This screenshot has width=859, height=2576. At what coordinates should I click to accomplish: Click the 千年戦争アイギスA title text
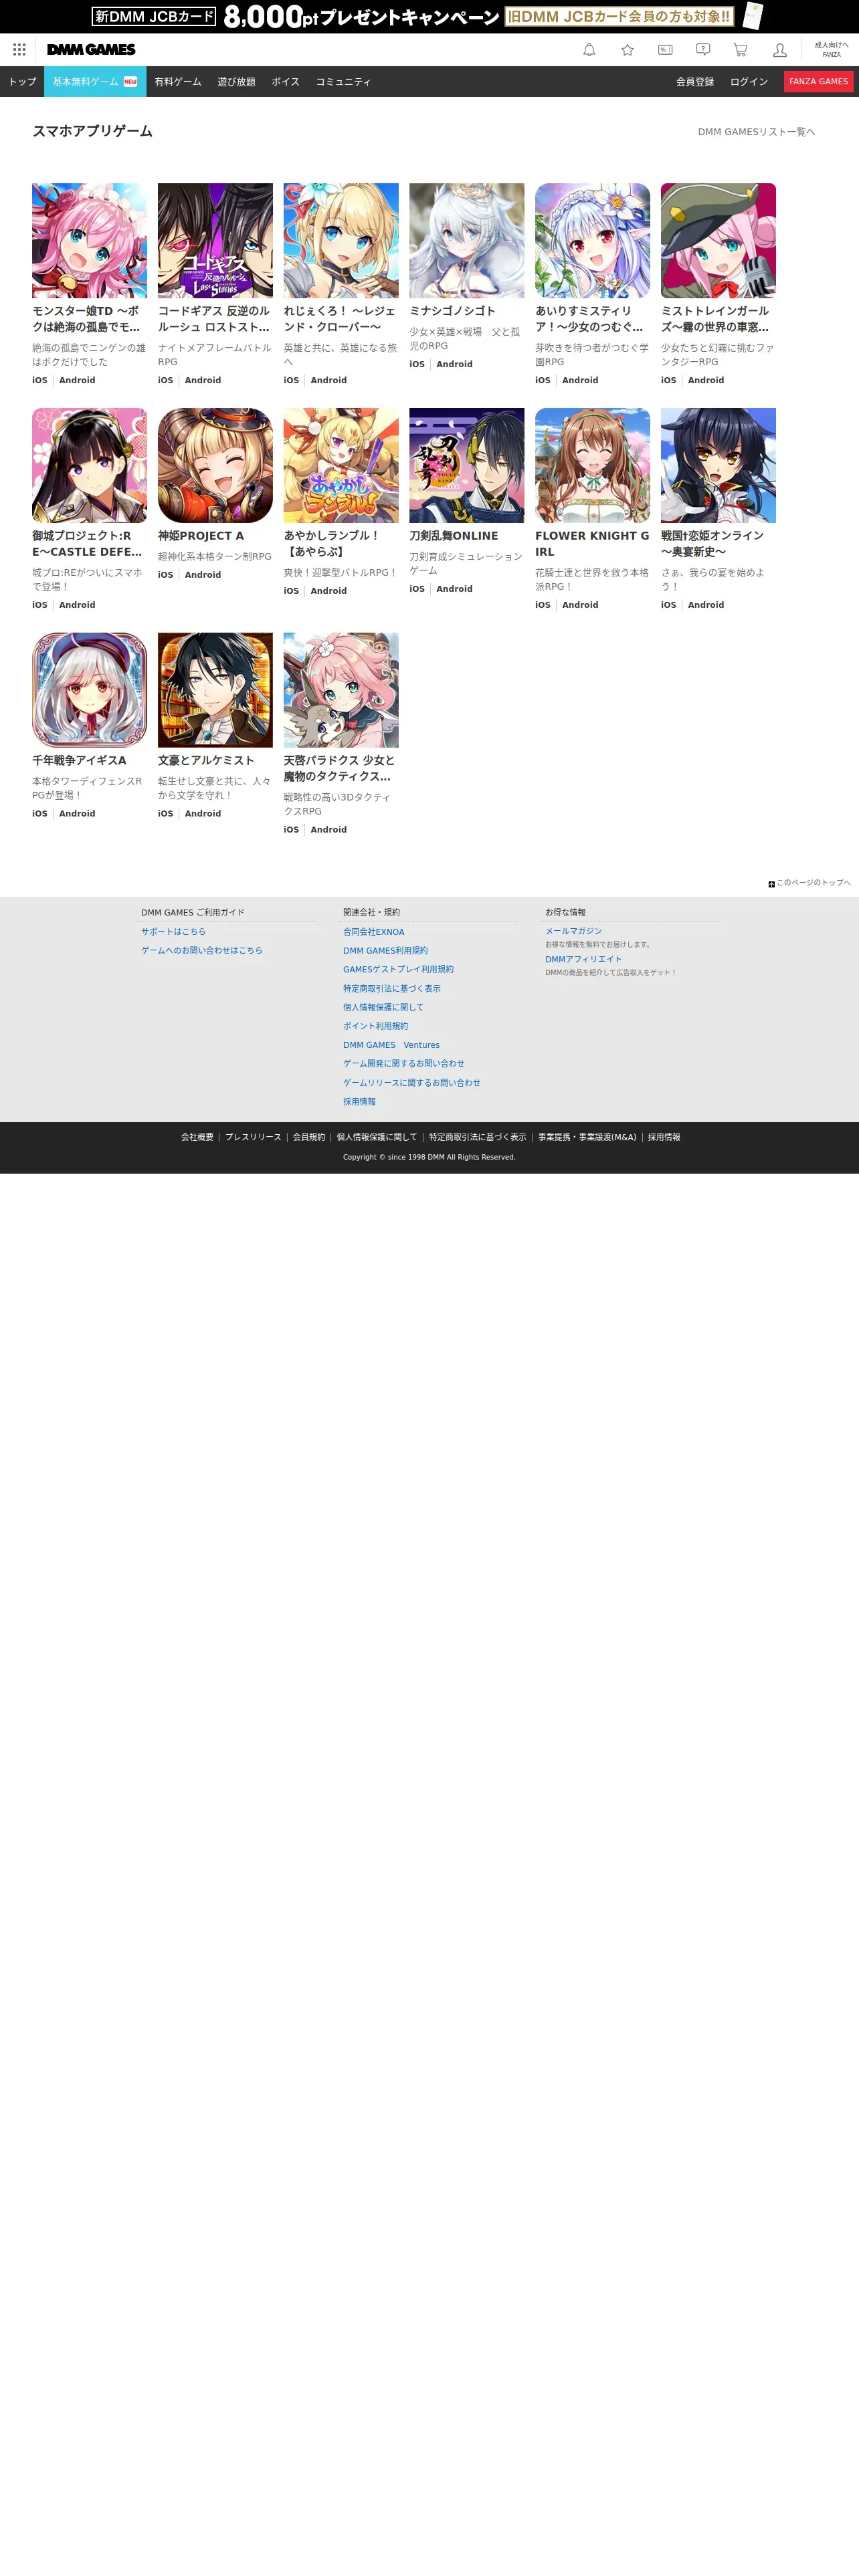tap(79, 761)
